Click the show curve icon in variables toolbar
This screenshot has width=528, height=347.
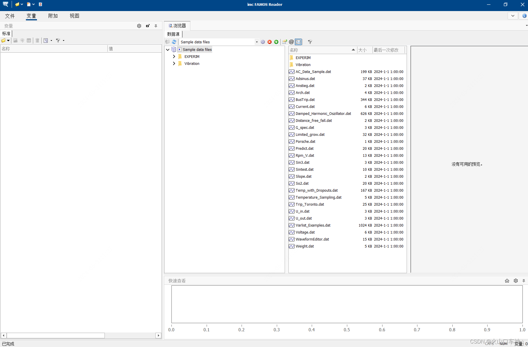tap(15, 40)
